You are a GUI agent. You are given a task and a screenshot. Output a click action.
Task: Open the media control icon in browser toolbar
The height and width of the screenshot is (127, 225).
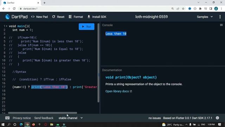coord(205,8)
